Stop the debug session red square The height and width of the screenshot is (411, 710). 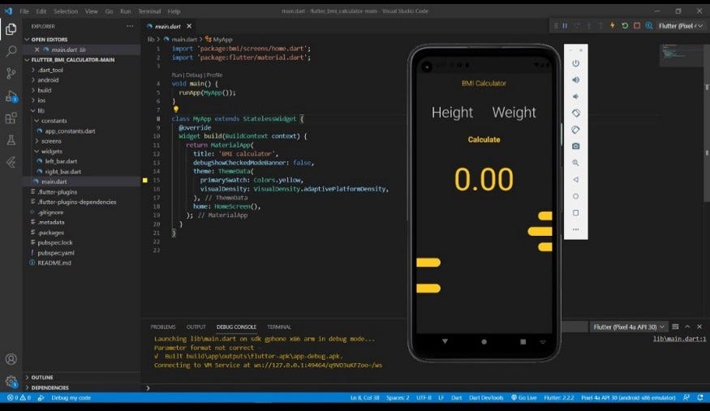coord(637,26)
